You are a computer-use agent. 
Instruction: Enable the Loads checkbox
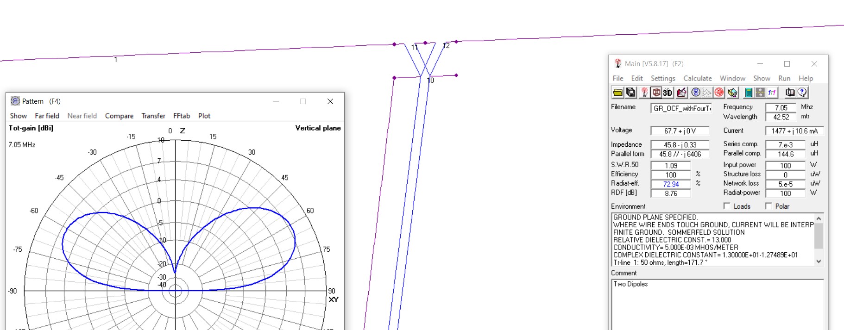pyautogui.click(x=727, y=206)
